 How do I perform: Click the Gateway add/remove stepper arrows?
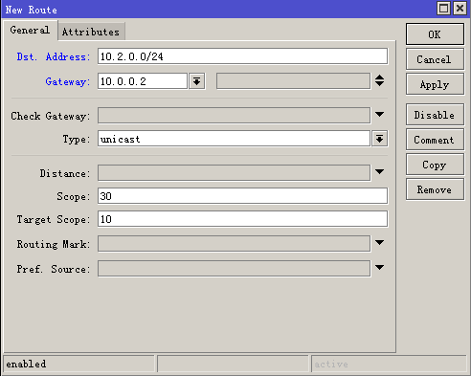point(379,80)
